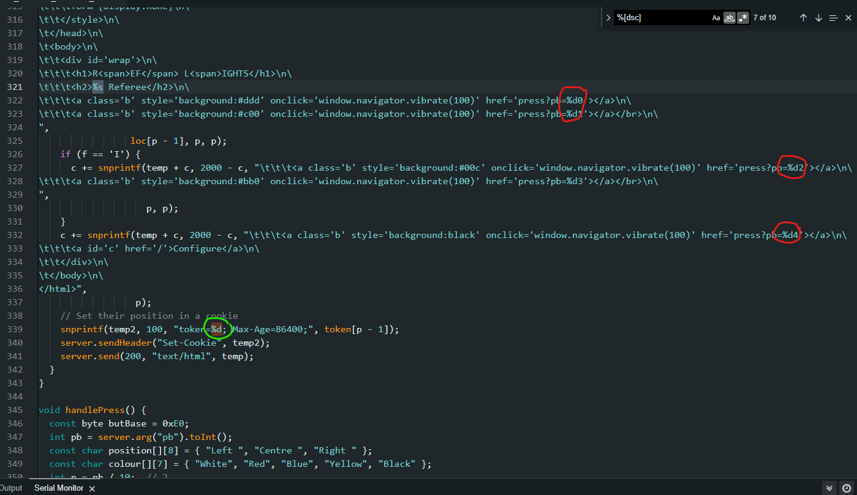This screenshot has height=495, width=857.
Task: Go to previous match arrow
Action: point(803,18)
